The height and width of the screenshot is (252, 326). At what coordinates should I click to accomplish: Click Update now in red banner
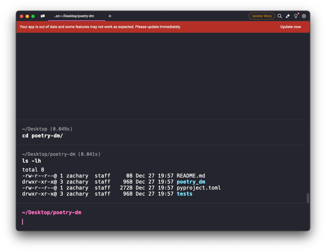[x=290, y=27]
